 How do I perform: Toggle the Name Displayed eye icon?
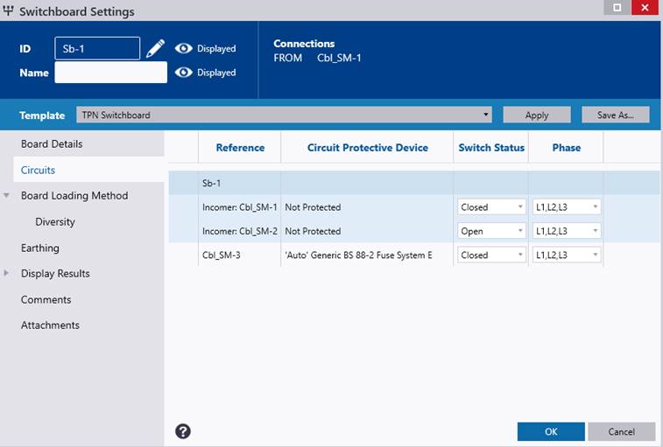click(184, 73)
